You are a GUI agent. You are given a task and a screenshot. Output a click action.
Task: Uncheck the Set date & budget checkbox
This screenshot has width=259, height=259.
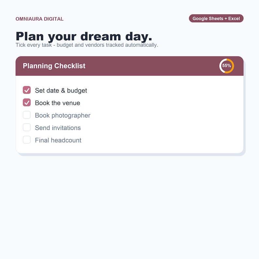coord(27,90)
